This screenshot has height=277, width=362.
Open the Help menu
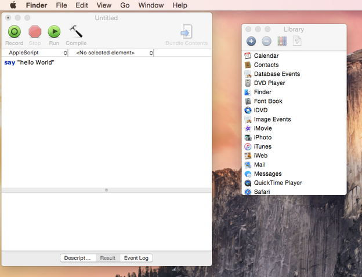pyautogui.click(x=180, y=5)
